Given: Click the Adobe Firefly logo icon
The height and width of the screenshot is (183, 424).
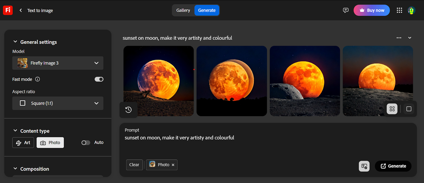Looking at the screenshot, I should pyautogui.click(x=8, y=10).
